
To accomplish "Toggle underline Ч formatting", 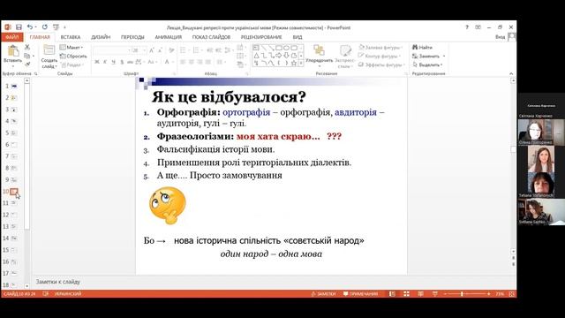I will point(114,62).
